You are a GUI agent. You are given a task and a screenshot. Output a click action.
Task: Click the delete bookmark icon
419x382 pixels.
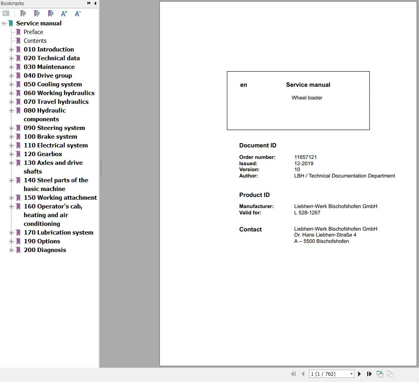[23, 13]
